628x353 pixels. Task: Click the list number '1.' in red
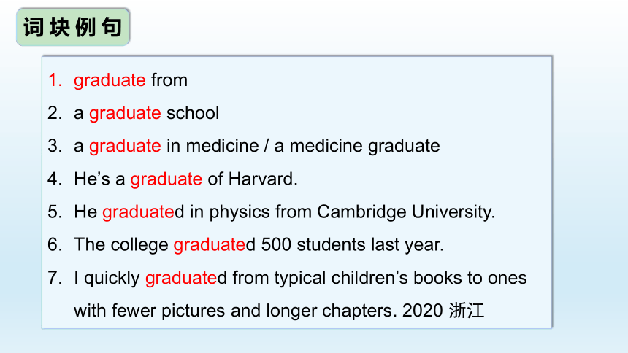[55, 80]
